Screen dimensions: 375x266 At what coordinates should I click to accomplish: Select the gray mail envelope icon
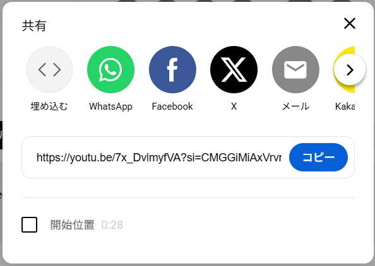click(x=295, y=70)
